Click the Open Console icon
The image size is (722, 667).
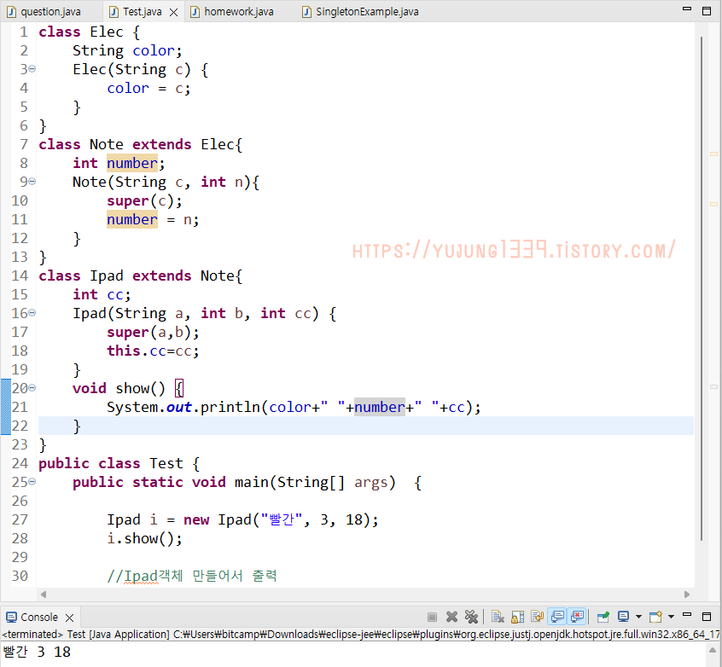[x=655, y=617]
